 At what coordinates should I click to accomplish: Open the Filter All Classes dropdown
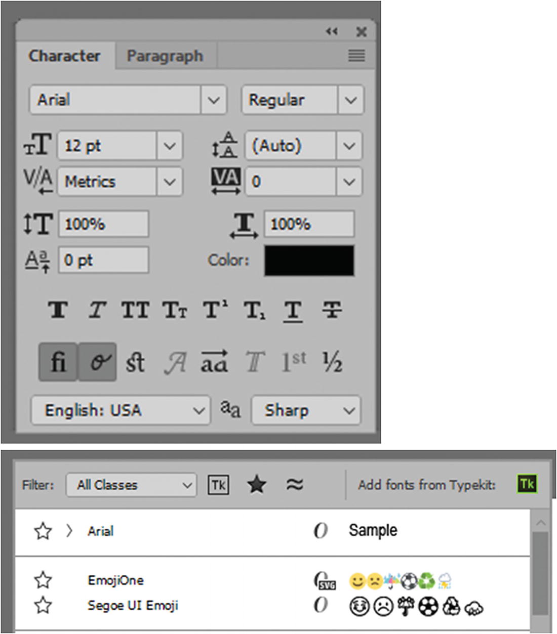point(131,485)
